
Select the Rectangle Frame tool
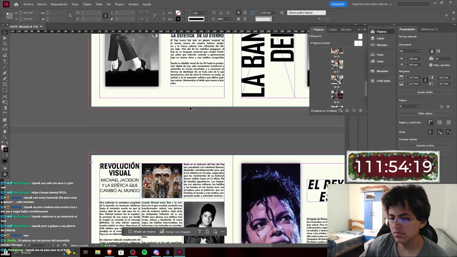tap(5, 85)
